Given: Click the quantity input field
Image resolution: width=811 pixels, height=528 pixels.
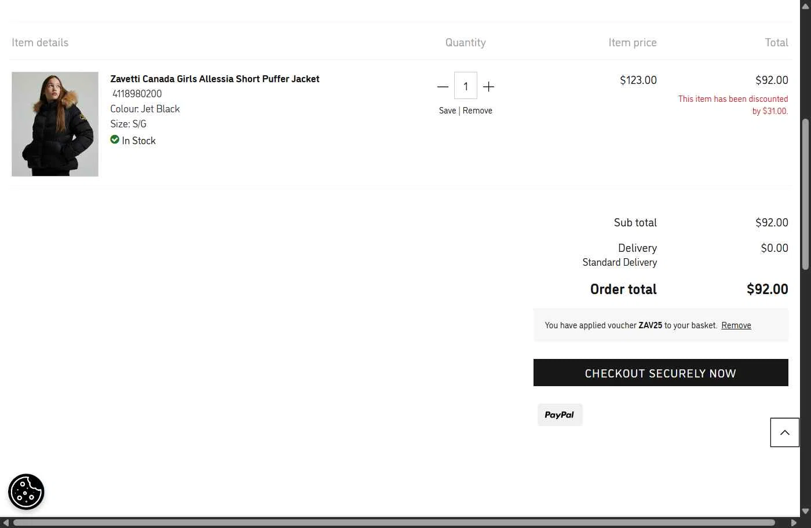Looking at the screenshot, I should pyautogui.click(x=465, y=86).
